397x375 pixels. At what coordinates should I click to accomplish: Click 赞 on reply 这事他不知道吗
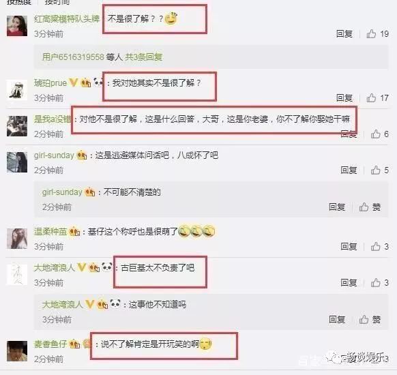tap(370, 319)
